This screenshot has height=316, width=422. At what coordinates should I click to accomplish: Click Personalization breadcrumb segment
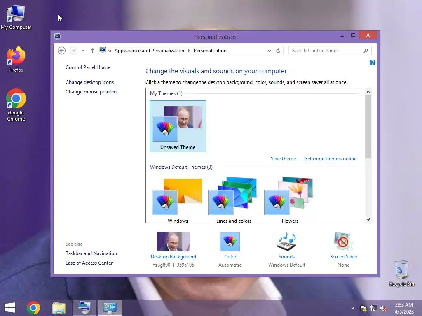pyautogui.click(x=210, y=51)
